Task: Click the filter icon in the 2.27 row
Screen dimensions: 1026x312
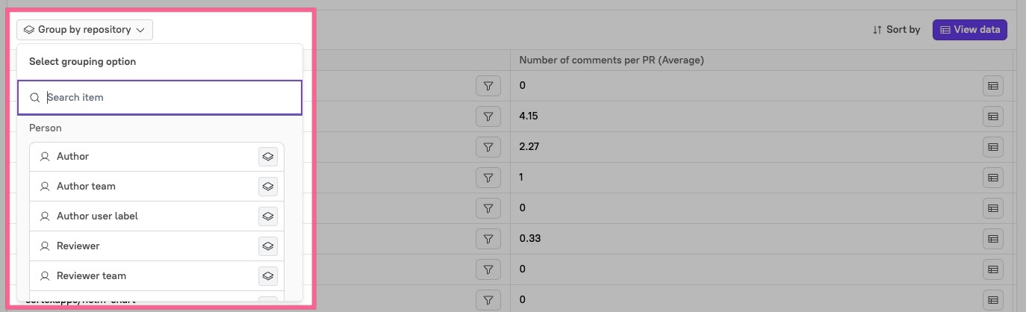Action: (488, 147)
